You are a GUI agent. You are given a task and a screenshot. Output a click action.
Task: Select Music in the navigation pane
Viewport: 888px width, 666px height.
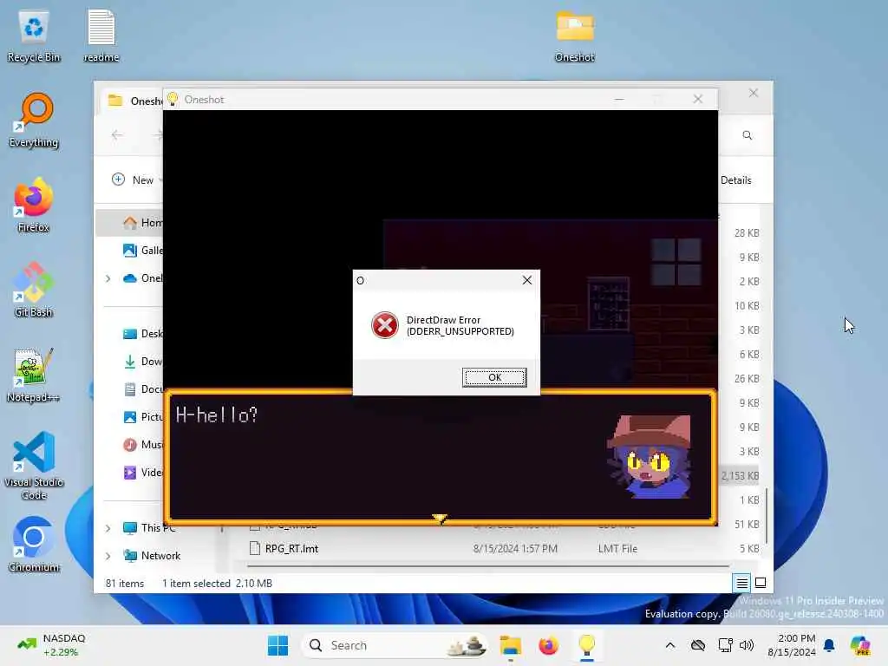(142, 445)
